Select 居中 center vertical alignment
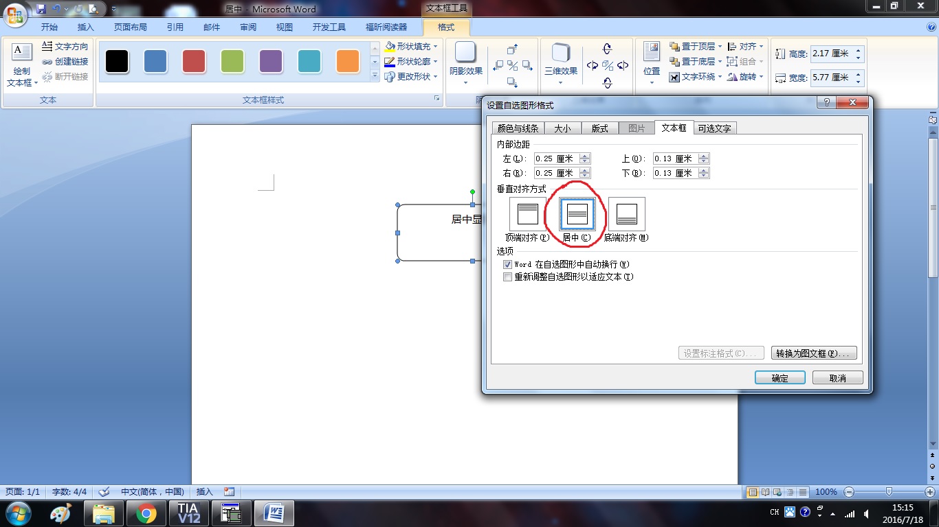Image resolution: width=939 pixels, height=527 pixels. (x=577, y=214)
